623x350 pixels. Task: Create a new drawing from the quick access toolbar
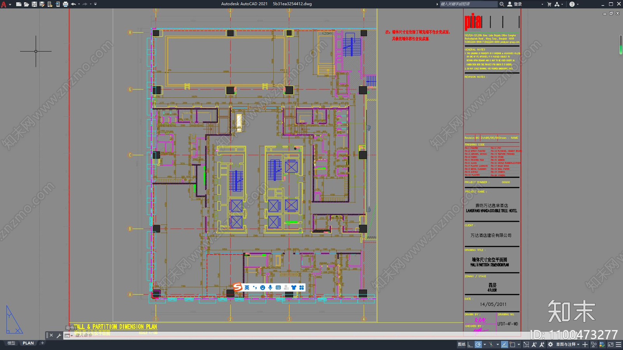coord(19,4)
